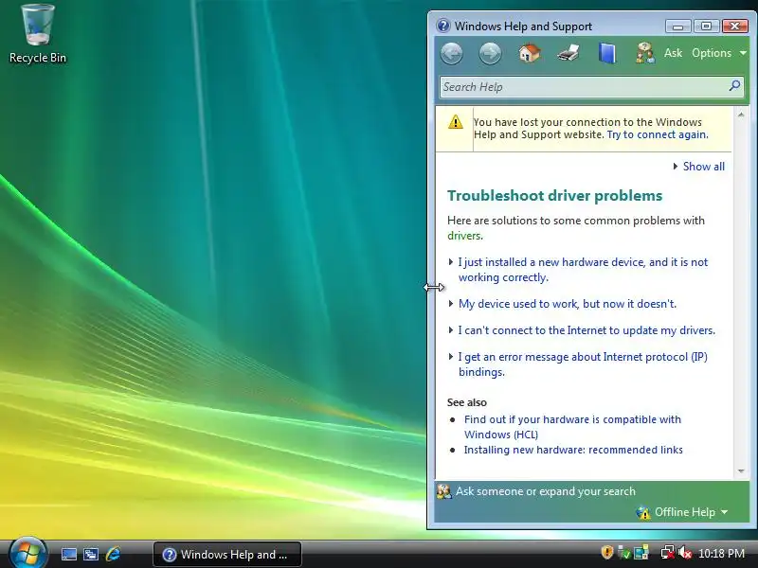Go back in Help and Support
Image resolution: width=758 pixels, height=568 pixels.
pos(452,53)
